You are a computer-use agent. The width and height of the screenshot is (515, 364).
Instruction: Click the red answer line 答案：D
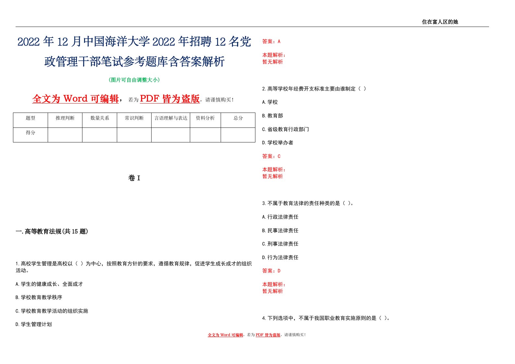coord(271,271)
